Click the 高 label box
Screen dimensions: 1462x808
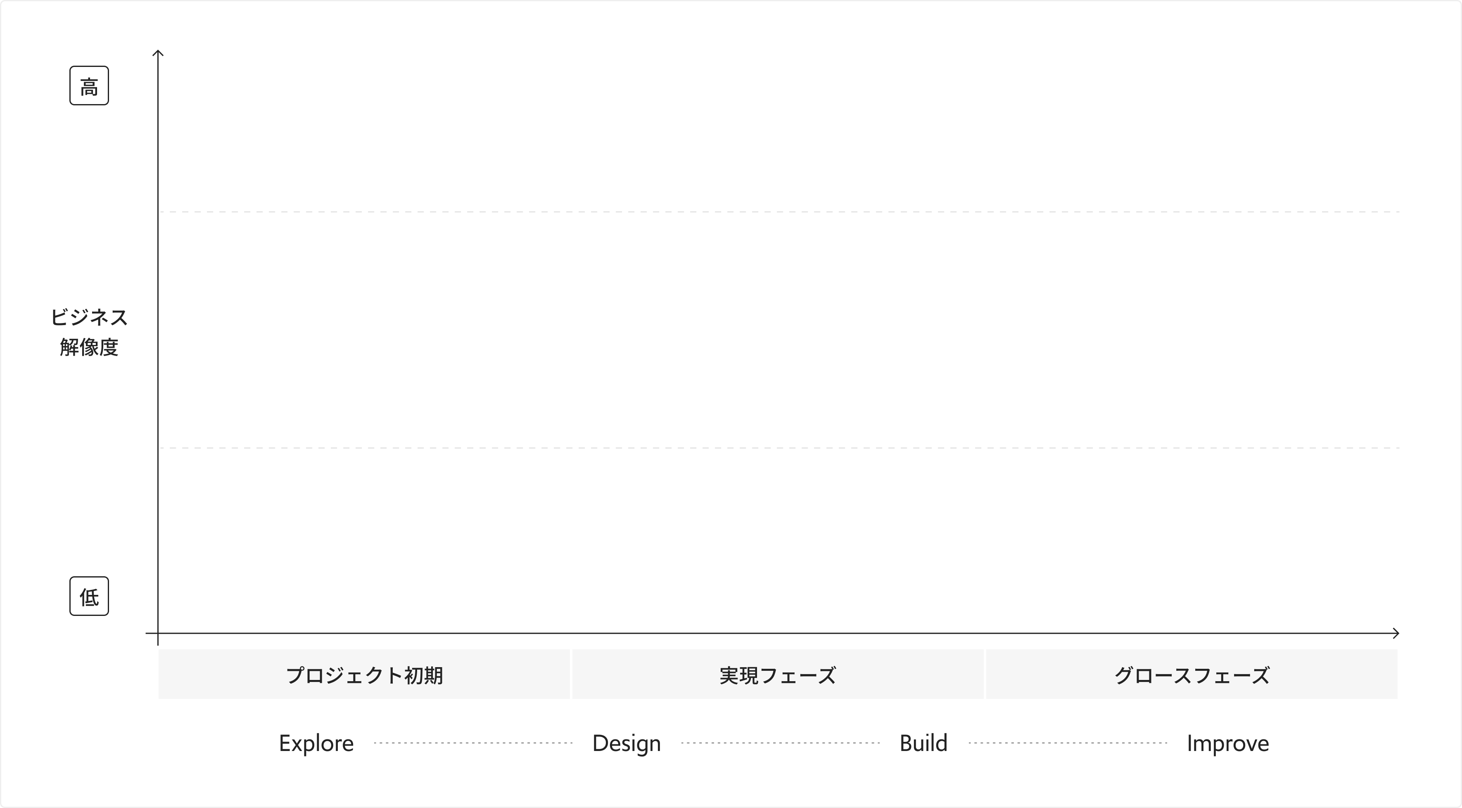tap(89, 86)
